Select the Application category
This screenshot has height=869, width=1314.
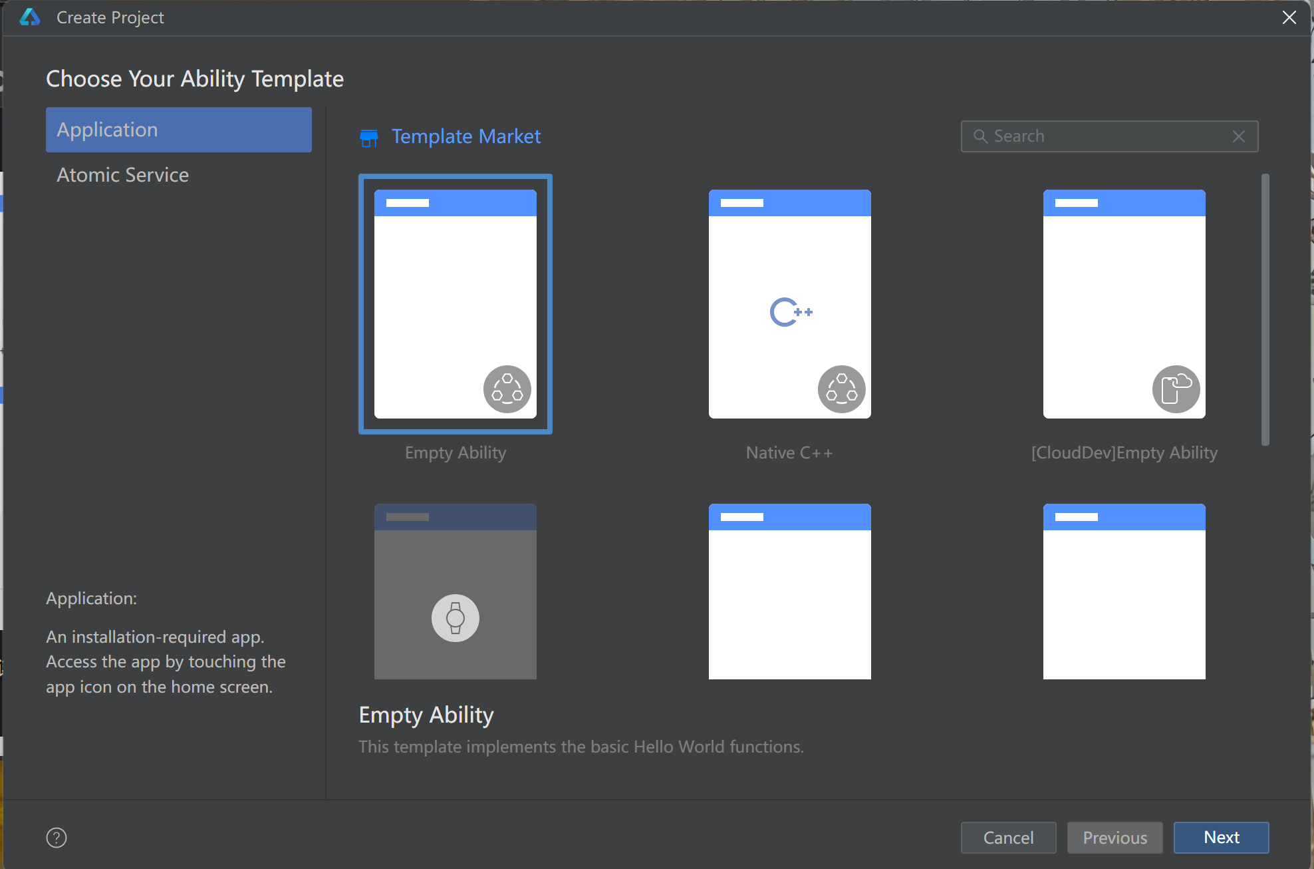(x=178, y=130)
